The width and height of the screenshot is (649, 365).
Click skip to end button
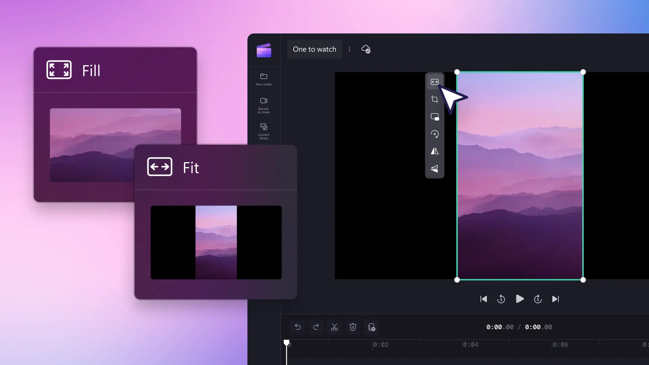click(555, 299)
